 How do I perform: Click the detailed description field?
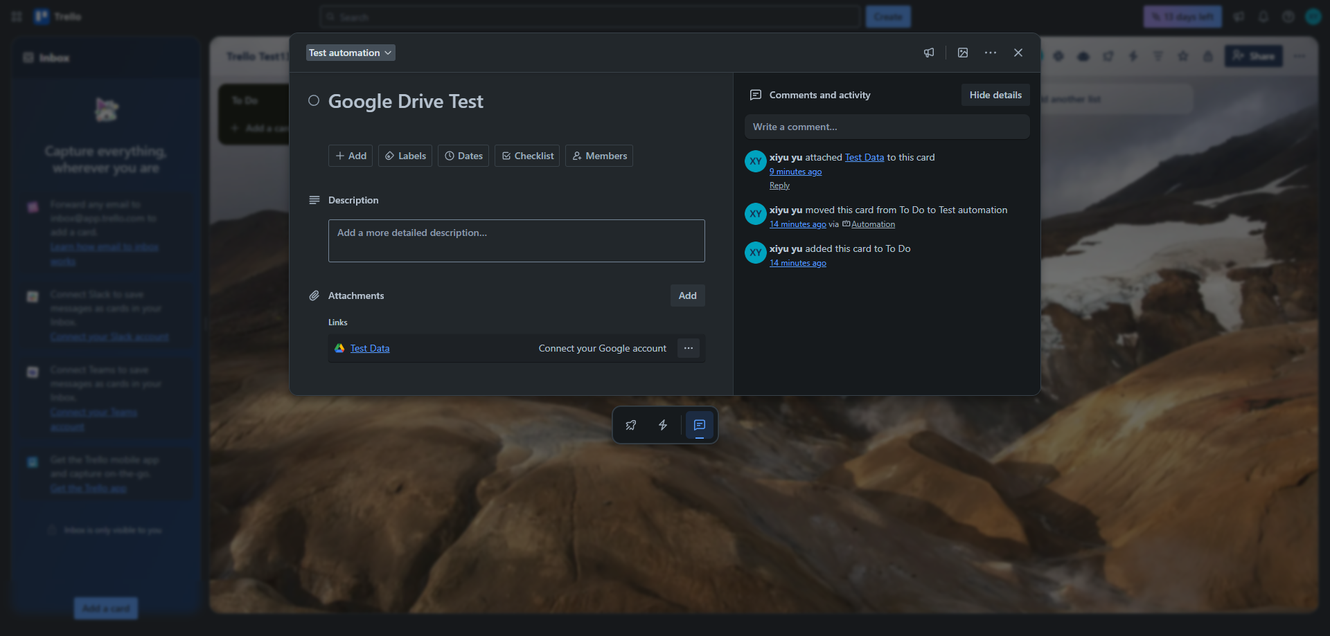517,241
